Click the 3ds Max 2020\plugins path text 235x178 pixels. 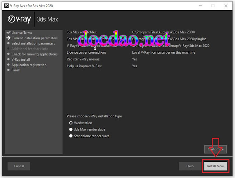click(169, 39)
